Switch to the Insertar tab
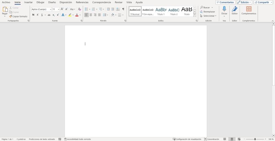Viewport: 275px width, 141px height. pos(28,2)
